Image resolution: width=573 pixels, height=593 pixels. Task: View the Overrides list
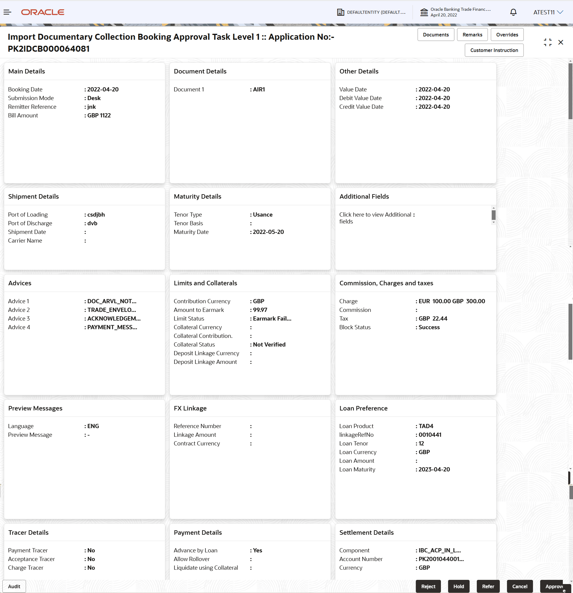coord(507,34)
